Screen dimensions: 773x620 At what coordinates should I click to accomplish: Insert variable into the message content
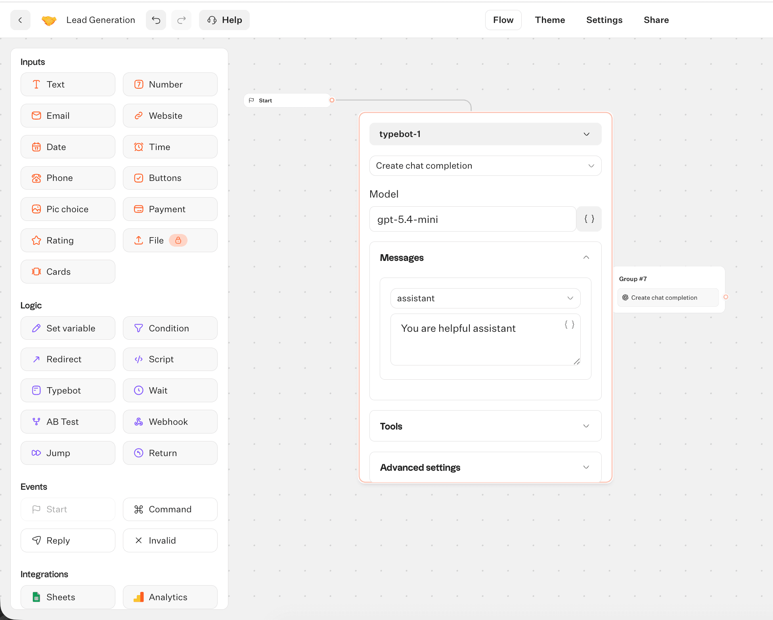pos(569,325)
